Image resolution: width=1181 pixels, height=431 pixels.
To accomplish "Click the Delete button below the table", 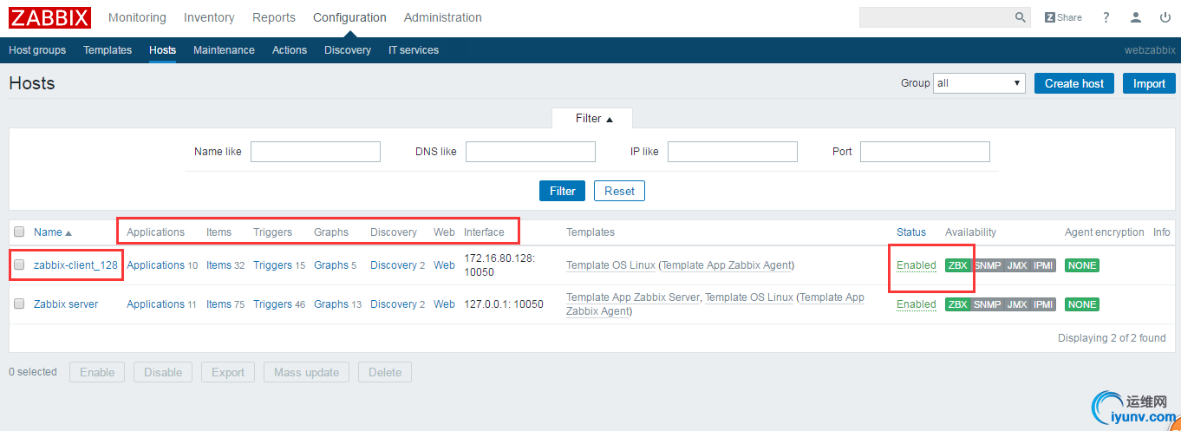I will coord(385,373).
